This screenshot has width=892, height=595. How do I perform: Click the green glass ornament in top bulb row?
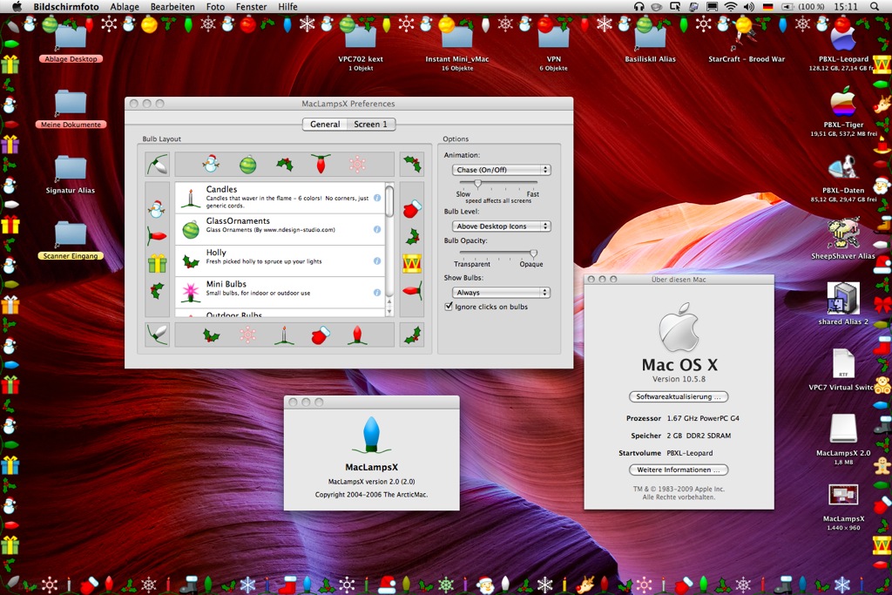(248, 164)
